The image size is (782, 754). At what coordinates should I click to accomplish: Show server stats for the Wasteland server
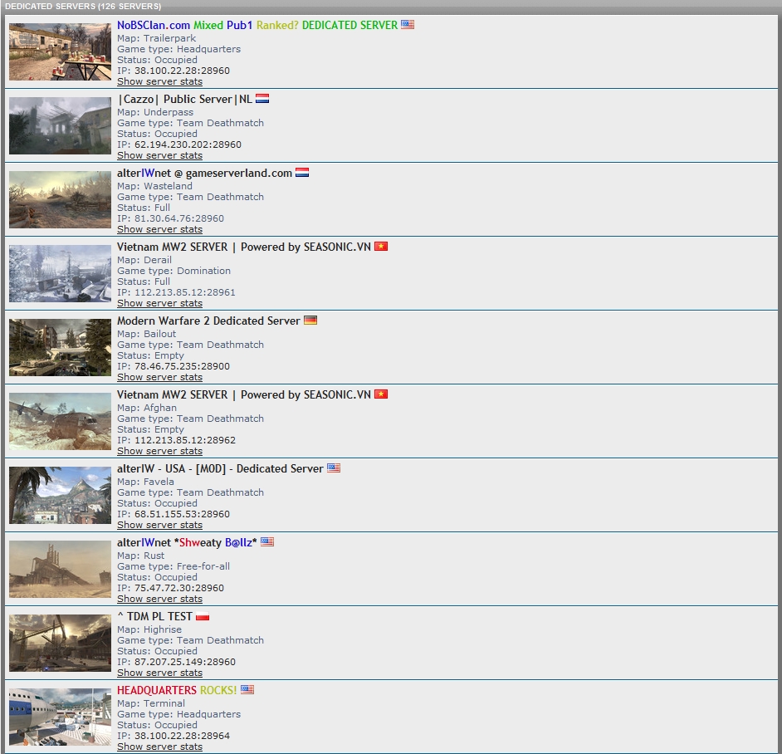click(159, 229)
